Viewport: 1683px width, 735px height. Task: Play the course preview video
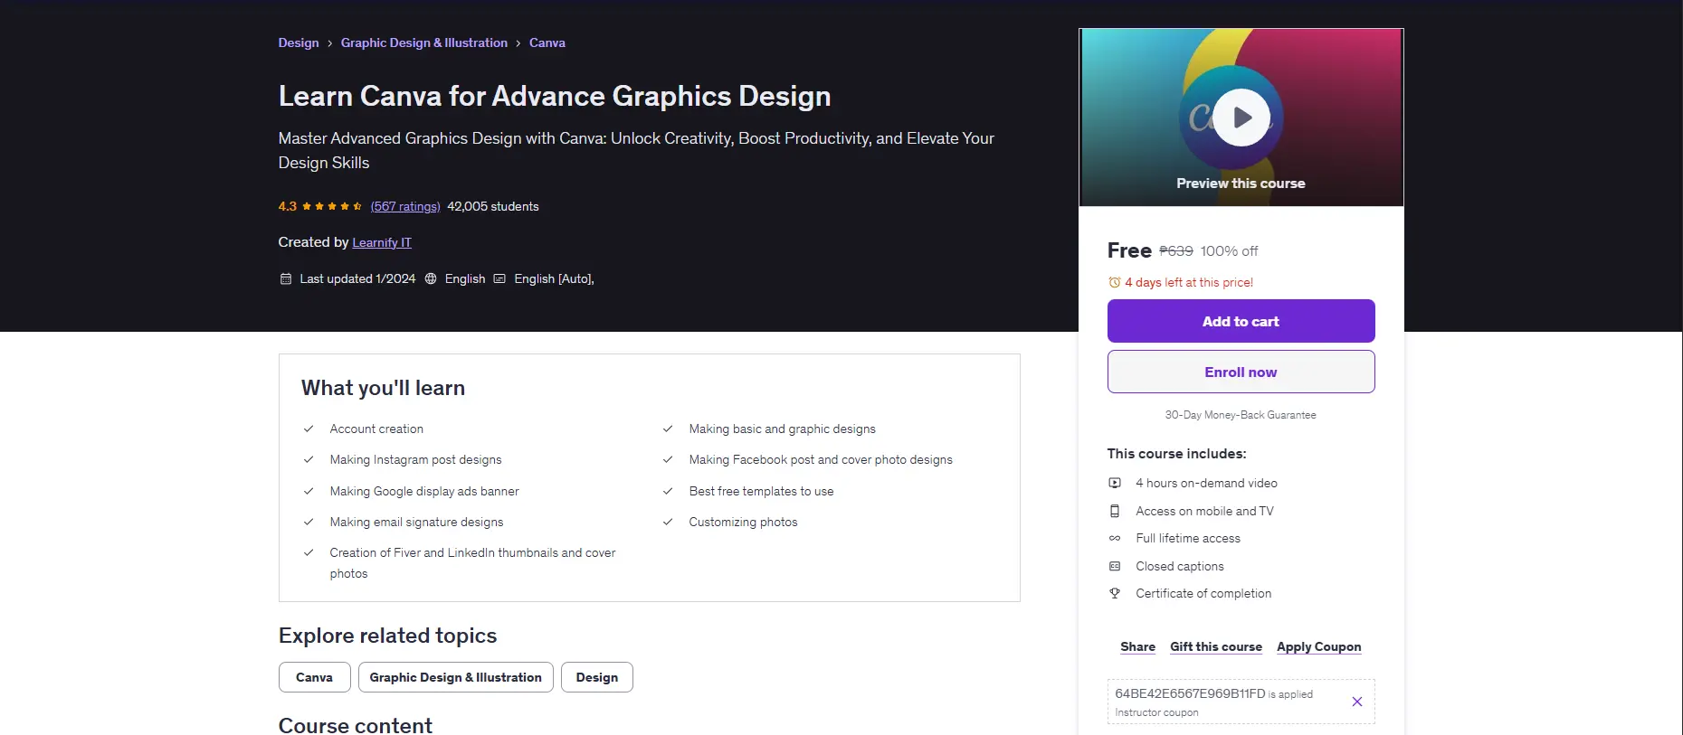click(1241, 118)
